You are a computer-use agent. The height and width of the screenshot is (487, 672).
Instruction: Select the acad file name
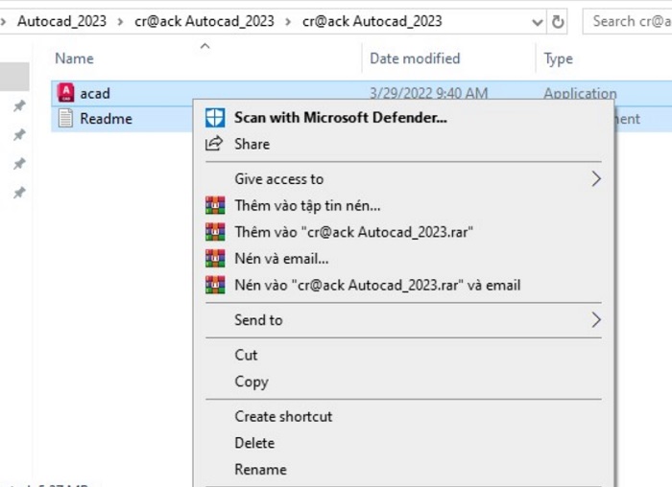pyautogui.click(x=95, y=93)
